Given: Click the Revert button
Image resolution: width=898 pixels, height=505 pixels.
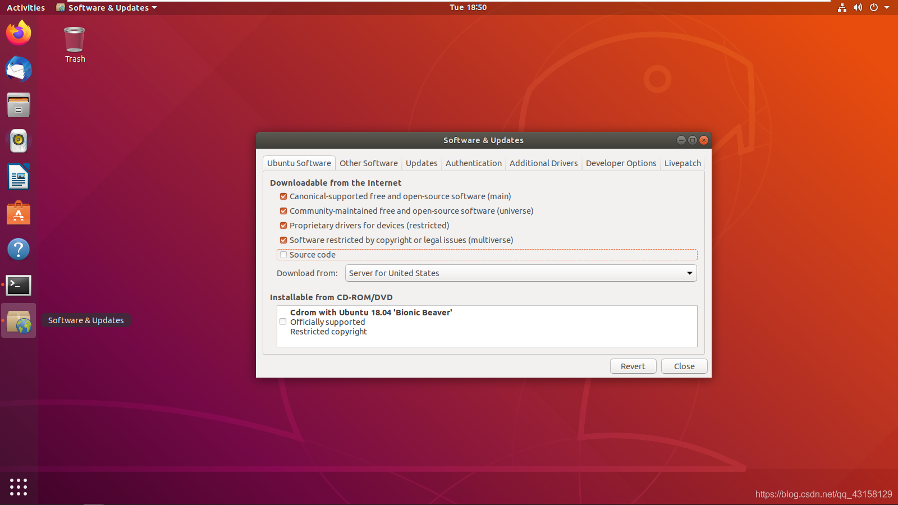Looking at the screenshot, I should pos(633,366).
